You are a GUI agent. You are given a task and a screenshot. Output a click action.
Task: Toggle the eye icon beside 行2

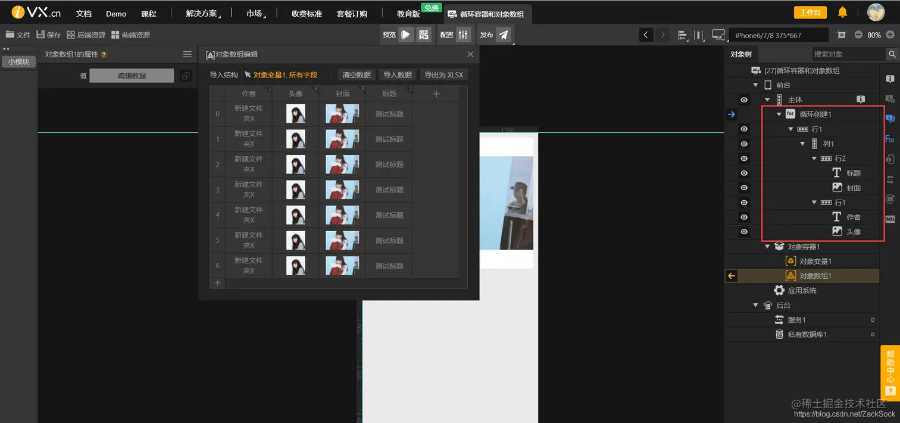743,157
